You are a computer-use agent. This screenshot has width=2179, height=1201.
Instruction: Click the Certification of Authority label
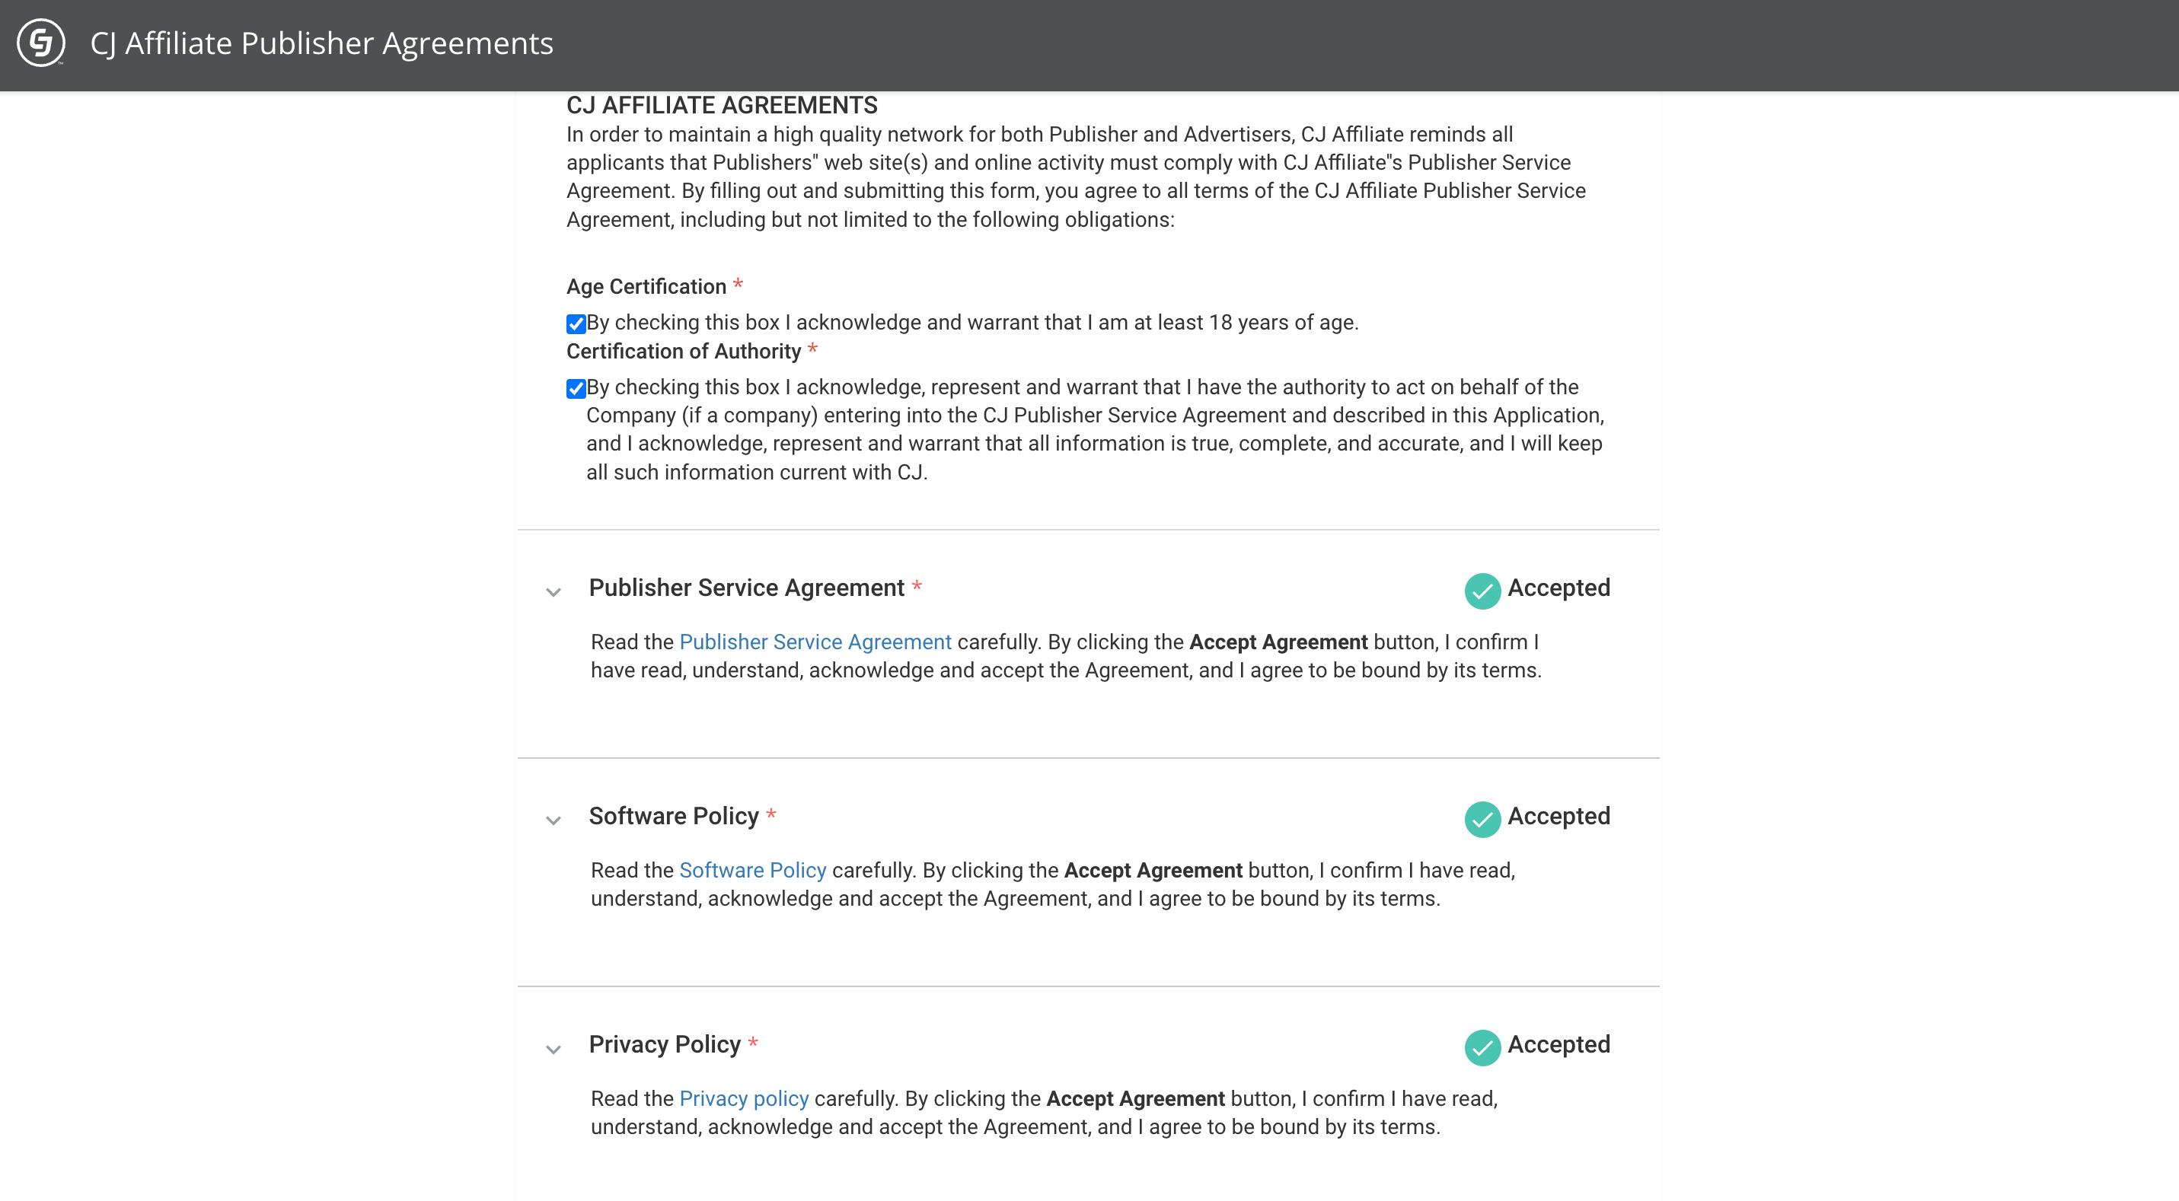coord(684,351)
